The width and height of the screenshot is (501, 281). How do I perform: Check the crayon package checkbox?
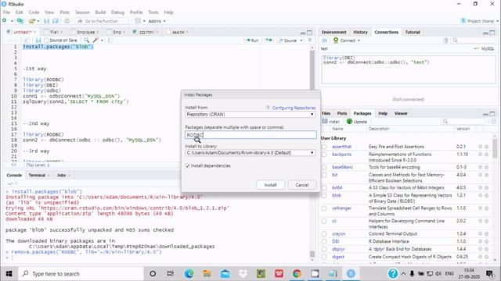pyautogui.click(x=324, y=233)
